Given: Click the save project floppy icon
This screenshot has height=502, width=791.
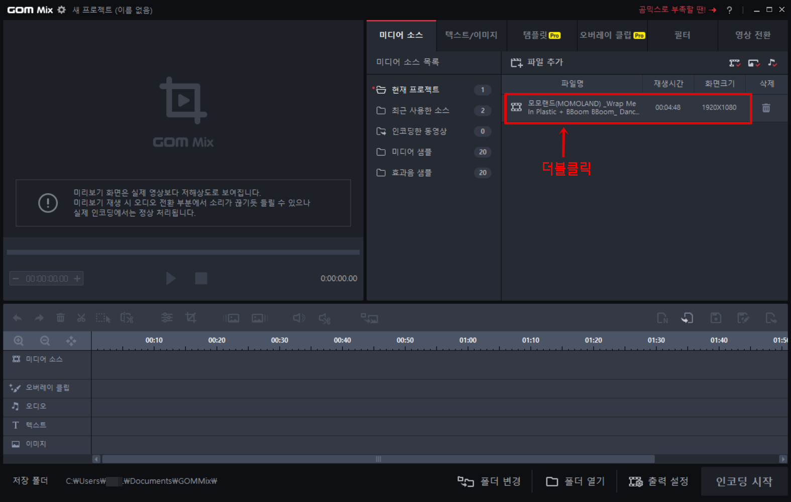Looking at the screenshot, I should tap(716, 318).
